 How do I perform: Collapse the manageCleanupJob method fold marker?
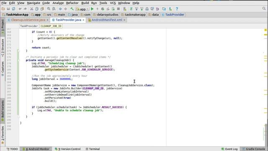(19, 60)
